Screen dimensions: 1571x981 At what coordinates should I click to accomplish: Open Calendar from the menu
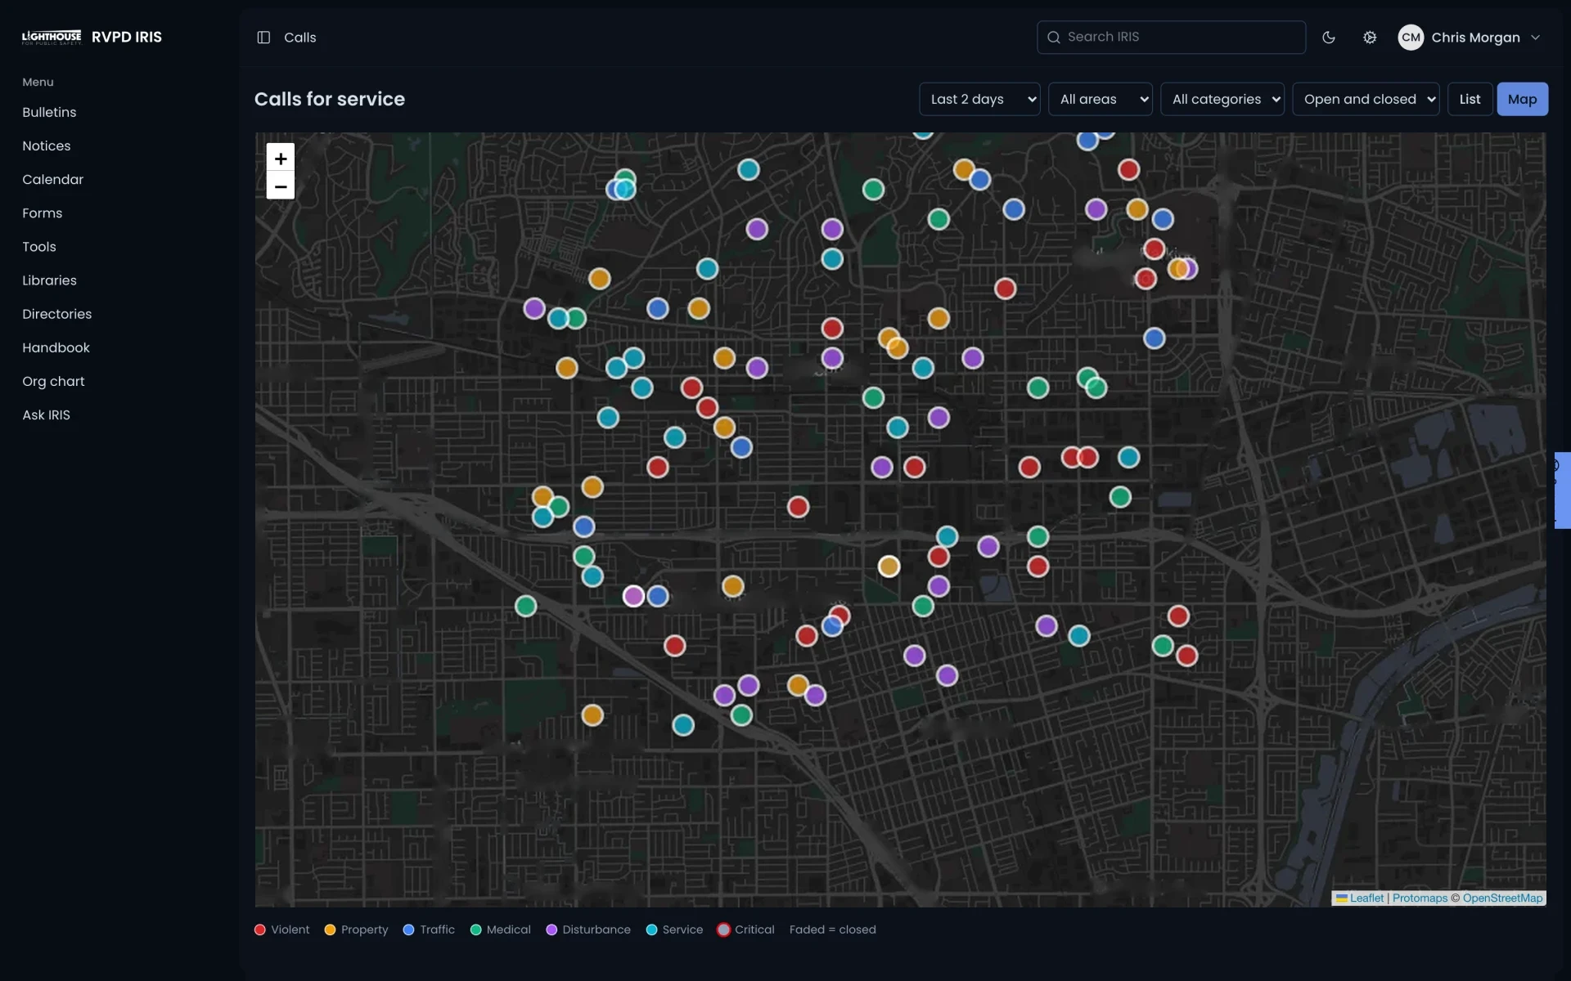point(53,179)
